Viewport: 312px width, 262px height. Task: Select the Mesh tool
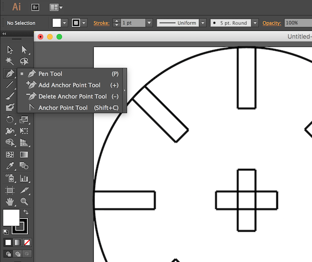pos(10,154)
